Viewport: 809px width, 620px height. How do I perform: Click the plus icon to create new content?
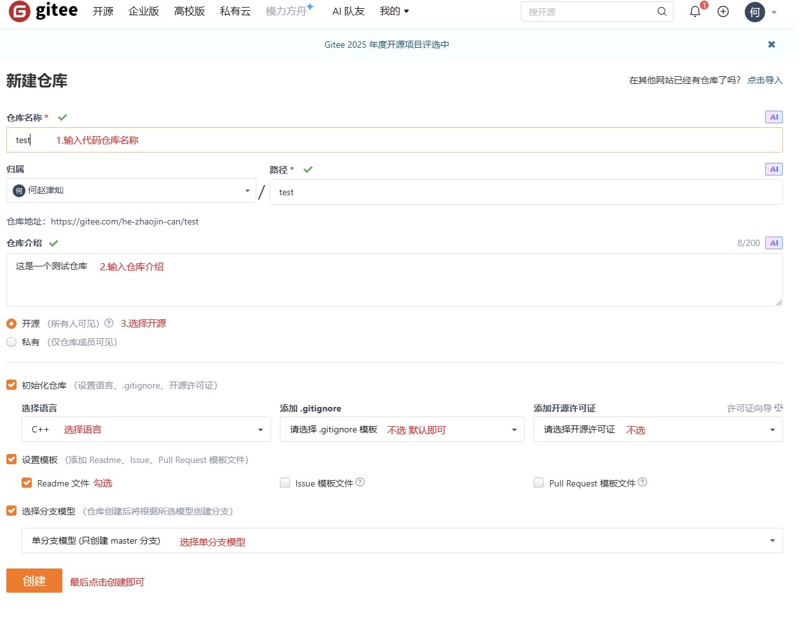point(723,11)
